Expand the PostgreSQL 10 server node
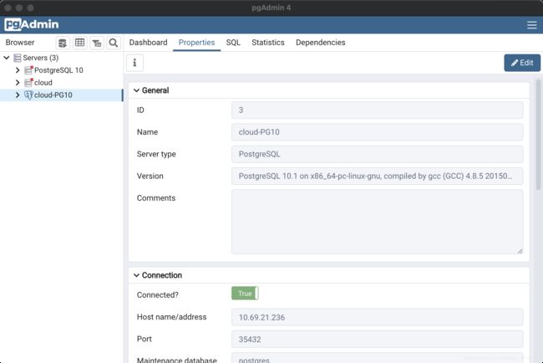The height and width of the screenshot is (363, 543). 18,70
